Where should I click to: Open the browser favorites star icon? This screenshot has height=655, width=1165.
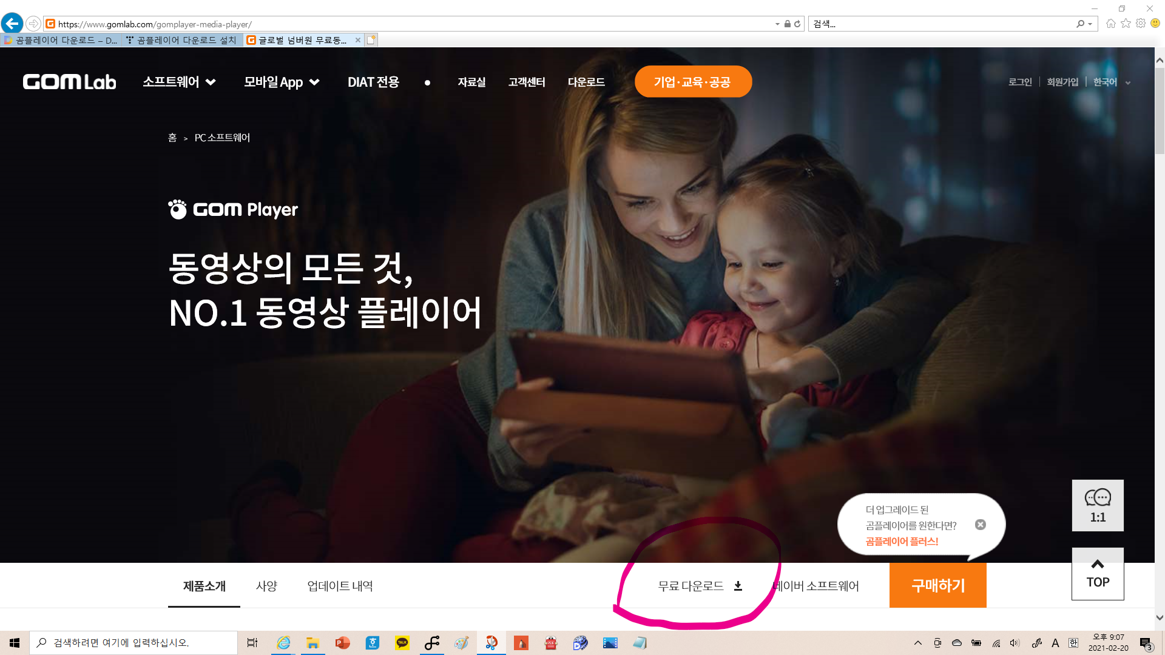pyautogui.click(x=1126, y=24)
